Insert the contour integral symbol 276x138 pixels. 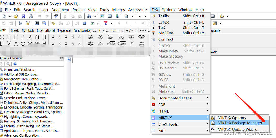point(30,37)
